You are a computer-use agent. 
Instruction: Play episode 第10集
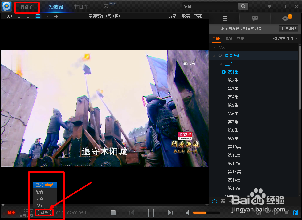point(234,147)
